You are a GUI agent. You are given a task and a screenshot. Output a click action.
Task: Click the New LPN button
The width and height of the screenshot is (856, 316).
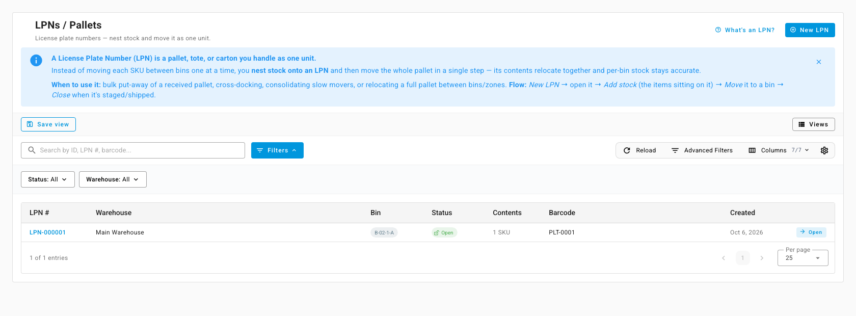(810, 30)
